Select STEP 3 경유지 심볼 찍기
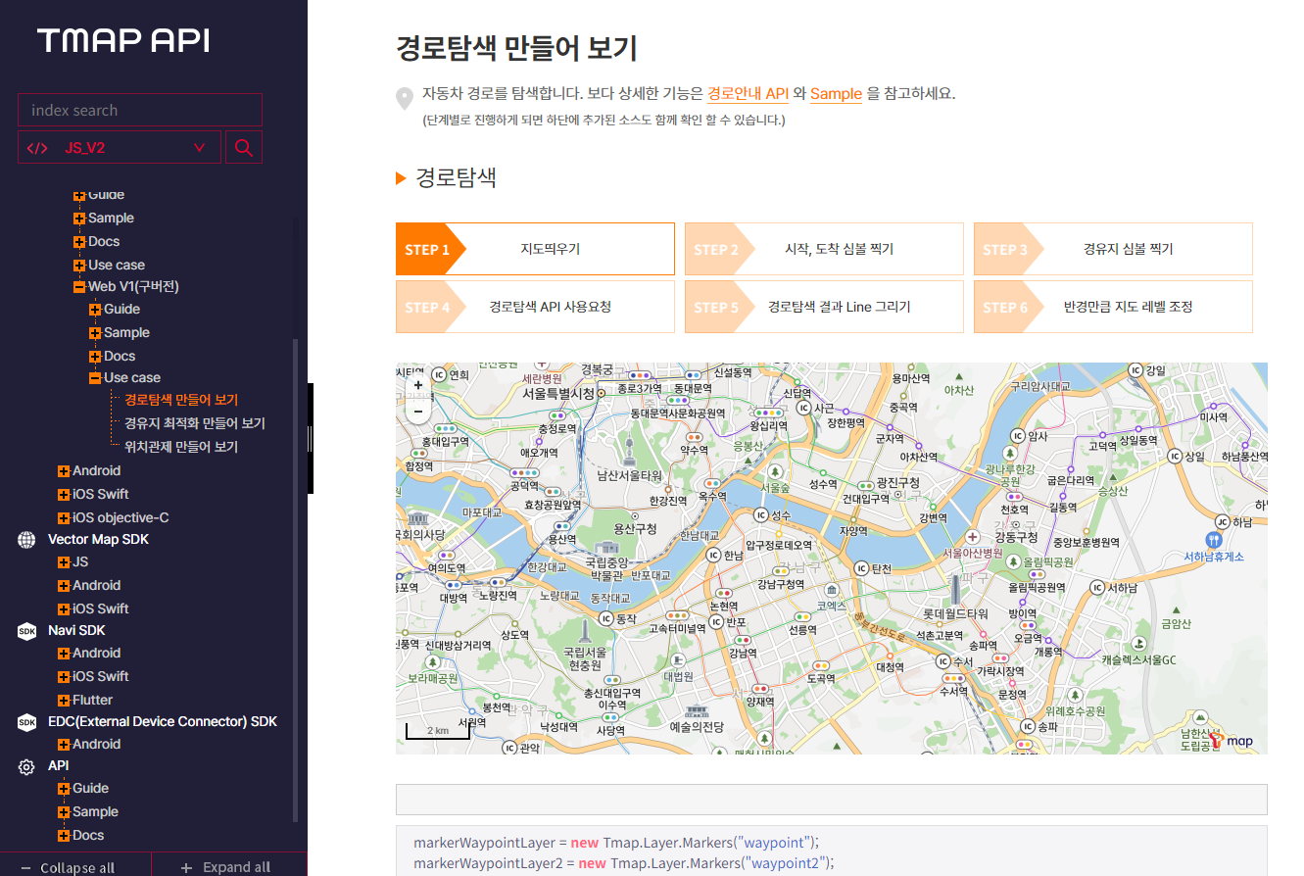Screen dimensions: 1304x876 1113,249
